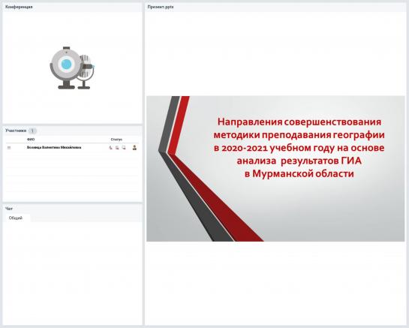Screen dimensions: 409x328
Task: Click the Презент.pptx panel title
Action: point(161,7)
